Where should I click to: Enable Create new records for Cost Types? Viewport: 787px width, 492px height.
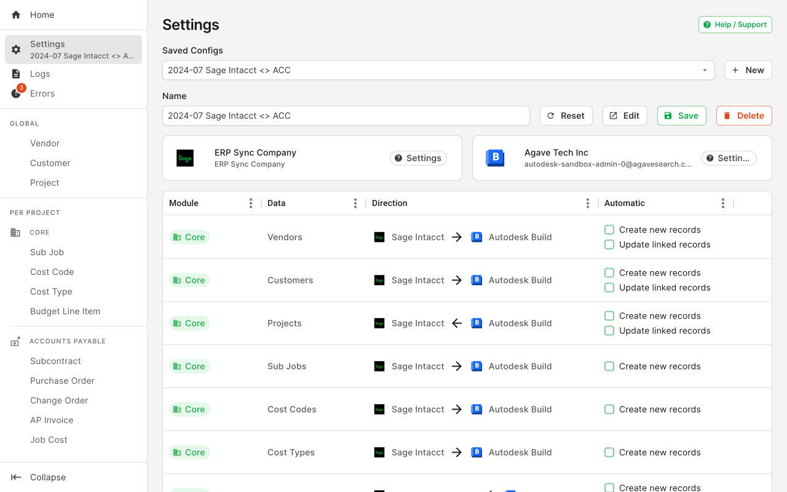609,452
